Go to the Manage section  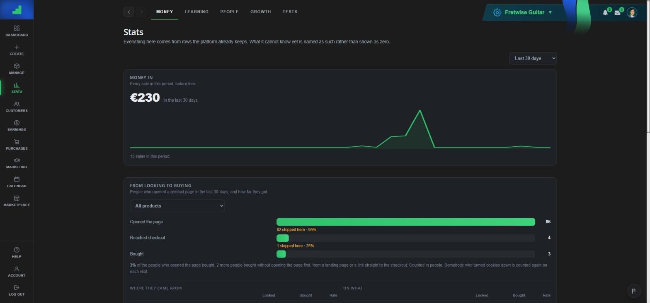(x=17, y=69)
